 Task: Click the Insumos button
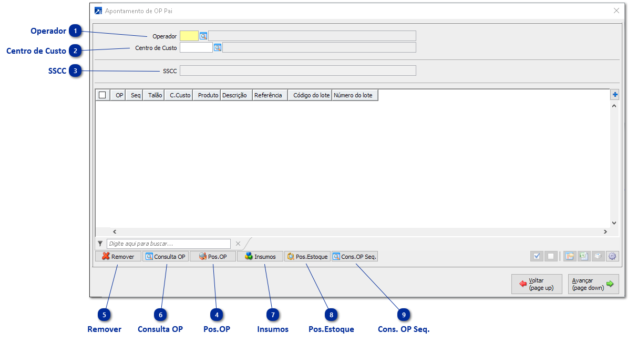coord(260,257)
